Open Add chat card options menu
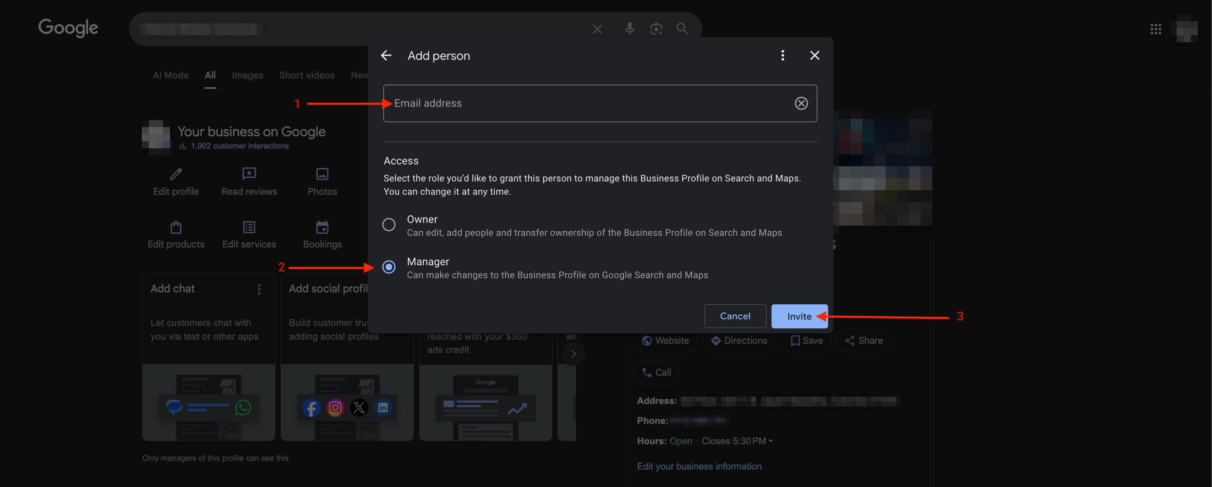This screenshot has height=487, width=1212. (259, 289)
